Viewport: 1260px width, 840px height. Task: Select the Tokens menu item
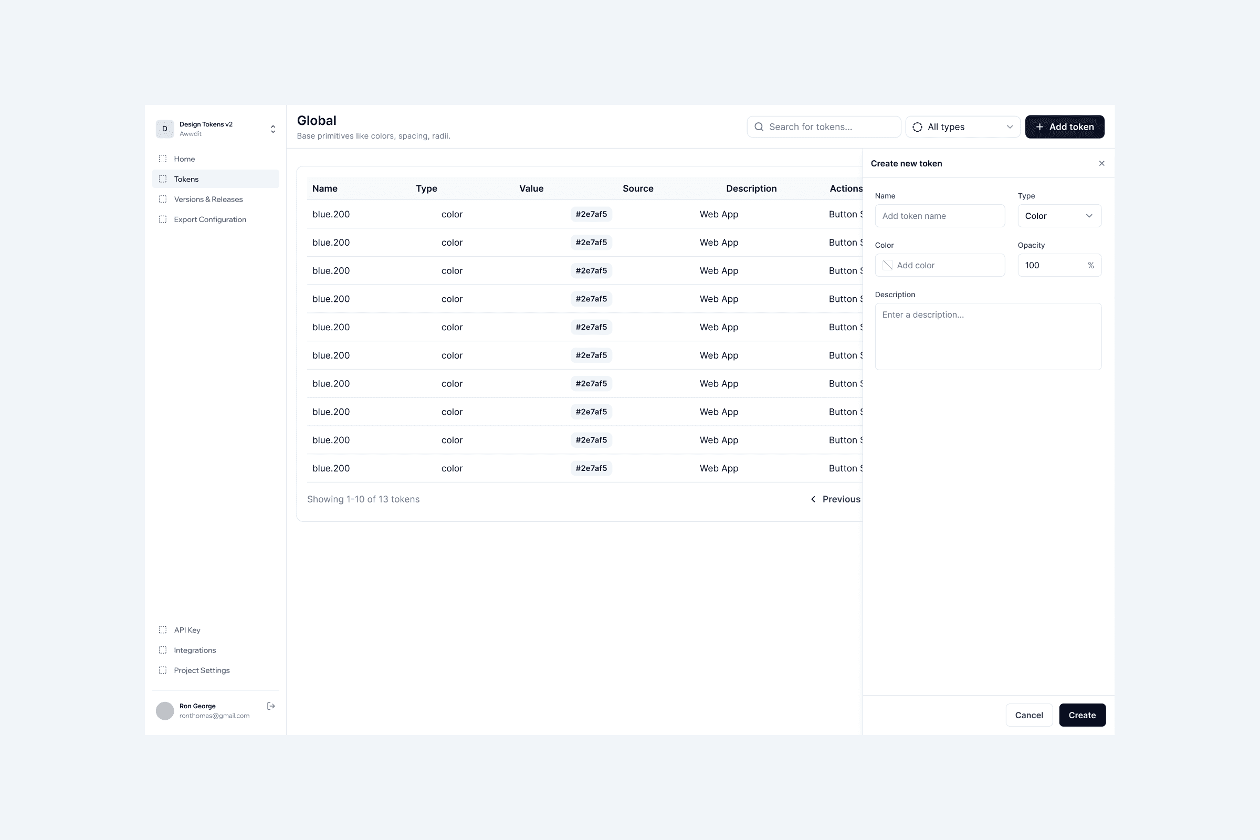(x=186, y=180)
